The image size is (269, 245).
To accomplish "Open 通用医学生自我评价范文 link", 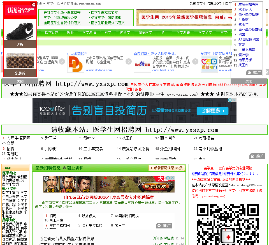I will [x=64, y=23].
